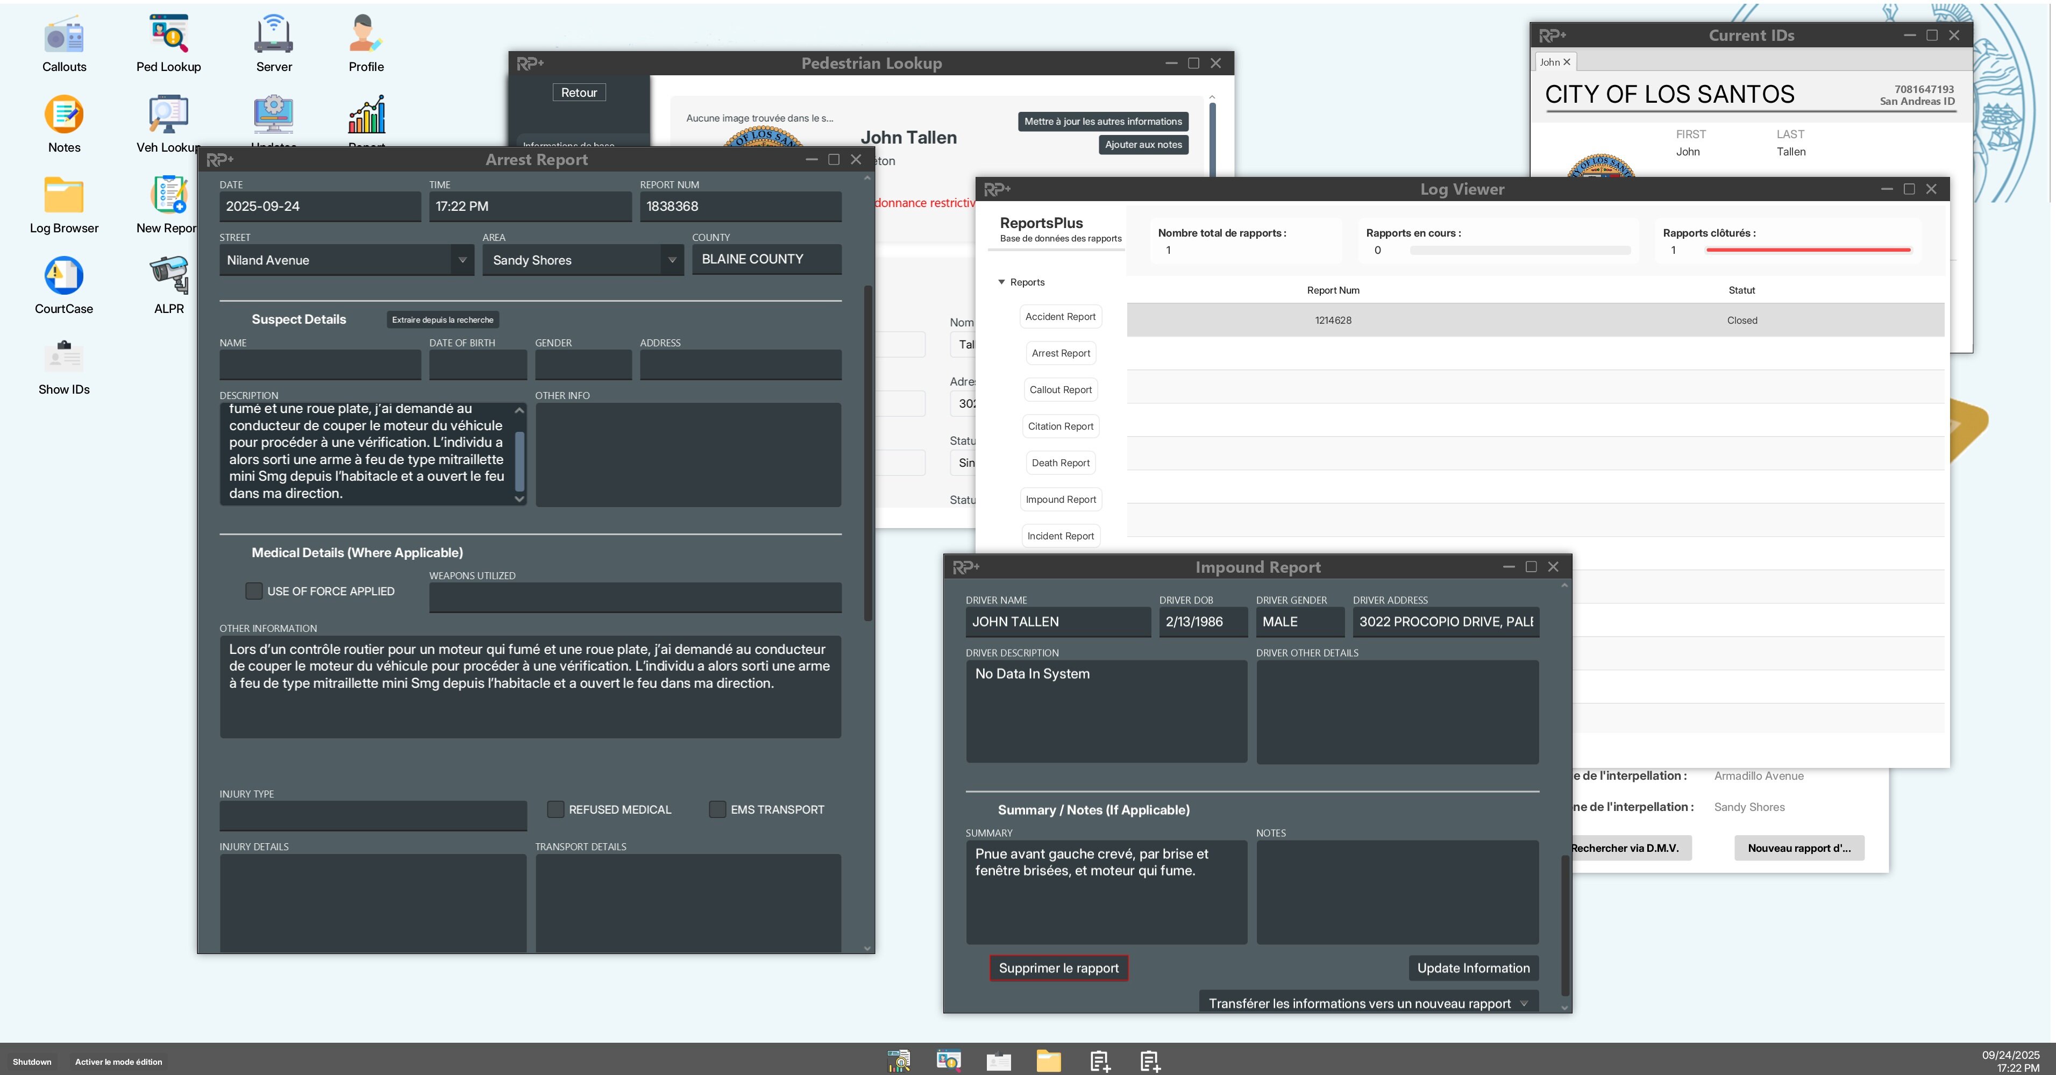Click the Description field scrollbar thumb
Image resolution: width=2056 pixels, height=1075 pixels.
(x=520, y=461)
